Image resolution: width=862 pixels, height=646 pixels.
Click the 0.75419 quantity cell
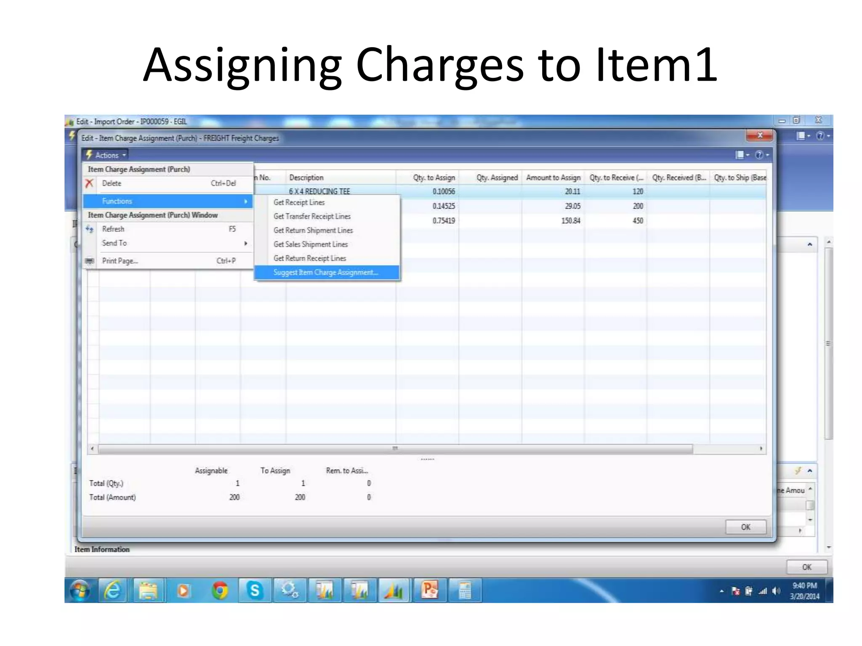tap(427, 220)
